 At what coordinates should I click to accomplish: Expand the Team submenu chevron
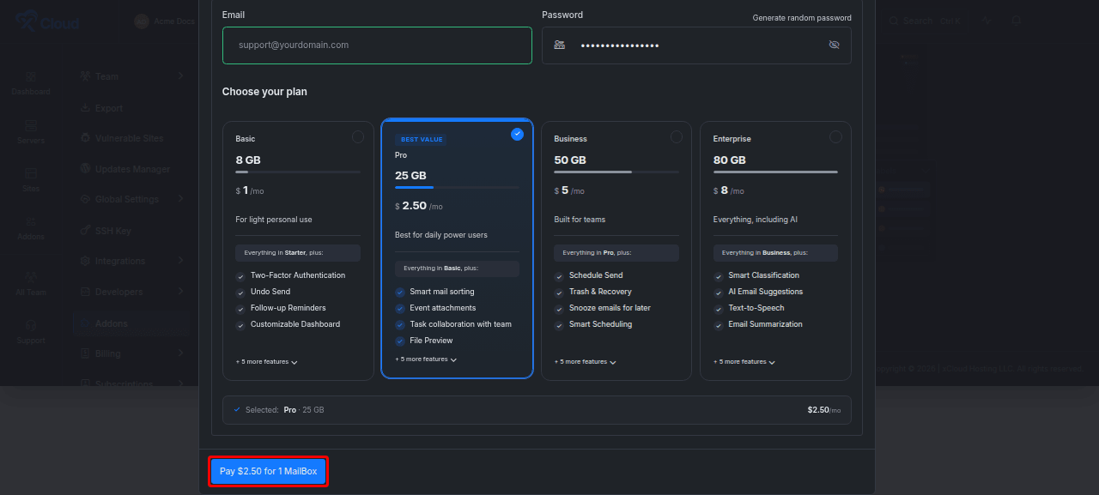tap(180, 76)
